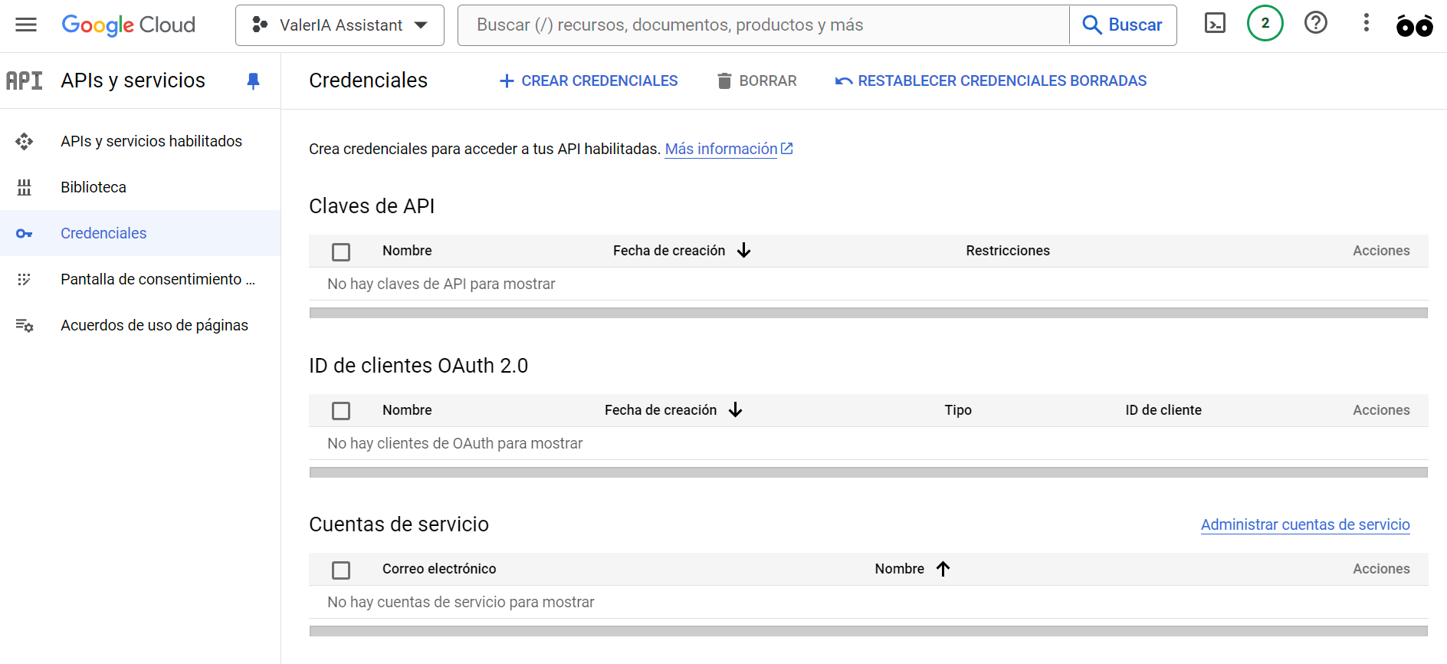Open the main navigation hamburger menu
Viewport: 1447px width, 664px height.
coord(26,25)
